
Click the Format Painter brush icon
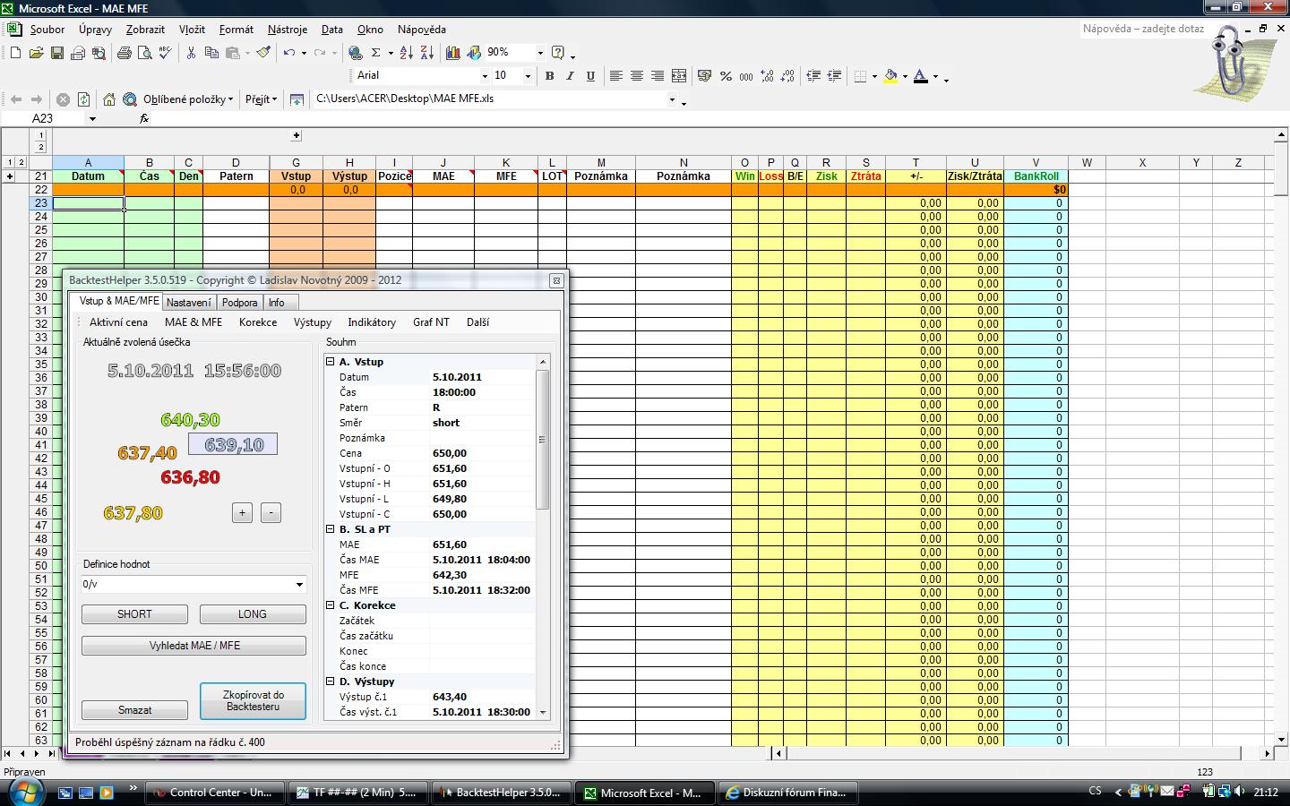click(263, 53)
